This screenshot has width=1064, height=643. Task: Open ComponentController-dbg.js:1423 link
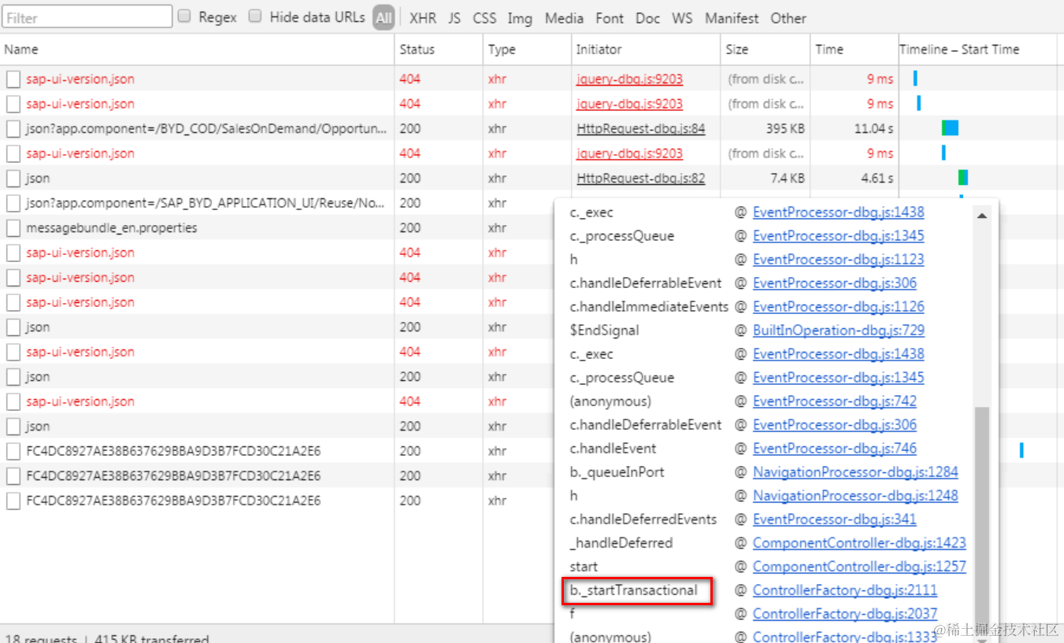(x=859, y=542)
